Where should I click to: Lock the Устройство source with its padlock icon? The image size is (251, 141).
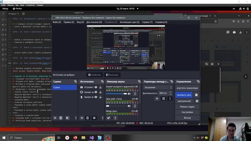click(x=100, y=87)
